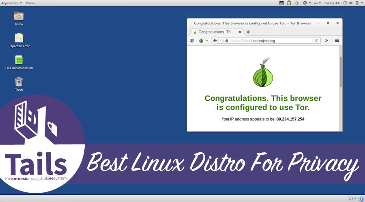Screen dimensions: 365x202
Task: Click the Torbutton onion toolbar icon
Action: click(201, 40)
